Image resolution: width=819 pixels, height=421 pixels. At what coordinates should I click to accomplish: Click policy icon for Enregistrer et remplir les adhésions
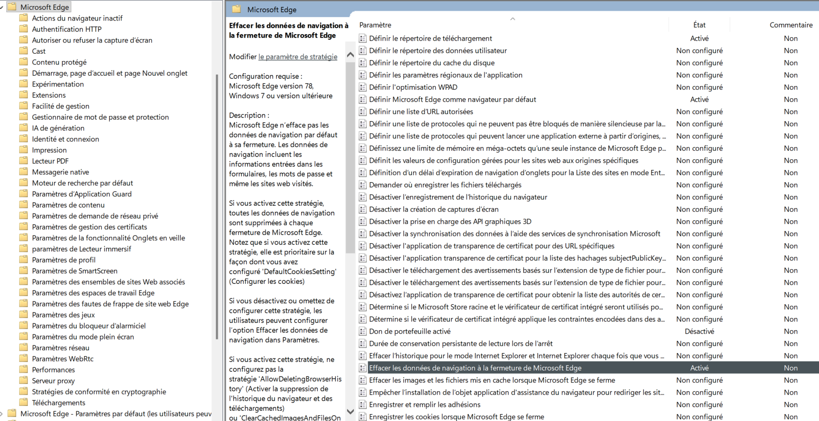point(363,404)
